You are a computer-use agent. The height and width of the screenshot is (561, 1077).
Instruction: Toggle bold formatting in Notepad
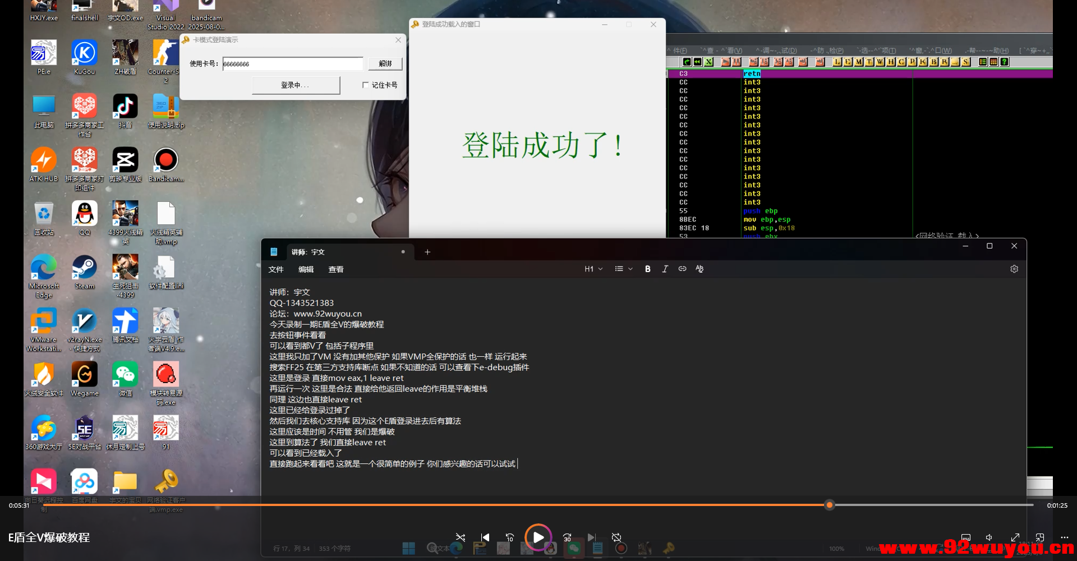[647, 269]
